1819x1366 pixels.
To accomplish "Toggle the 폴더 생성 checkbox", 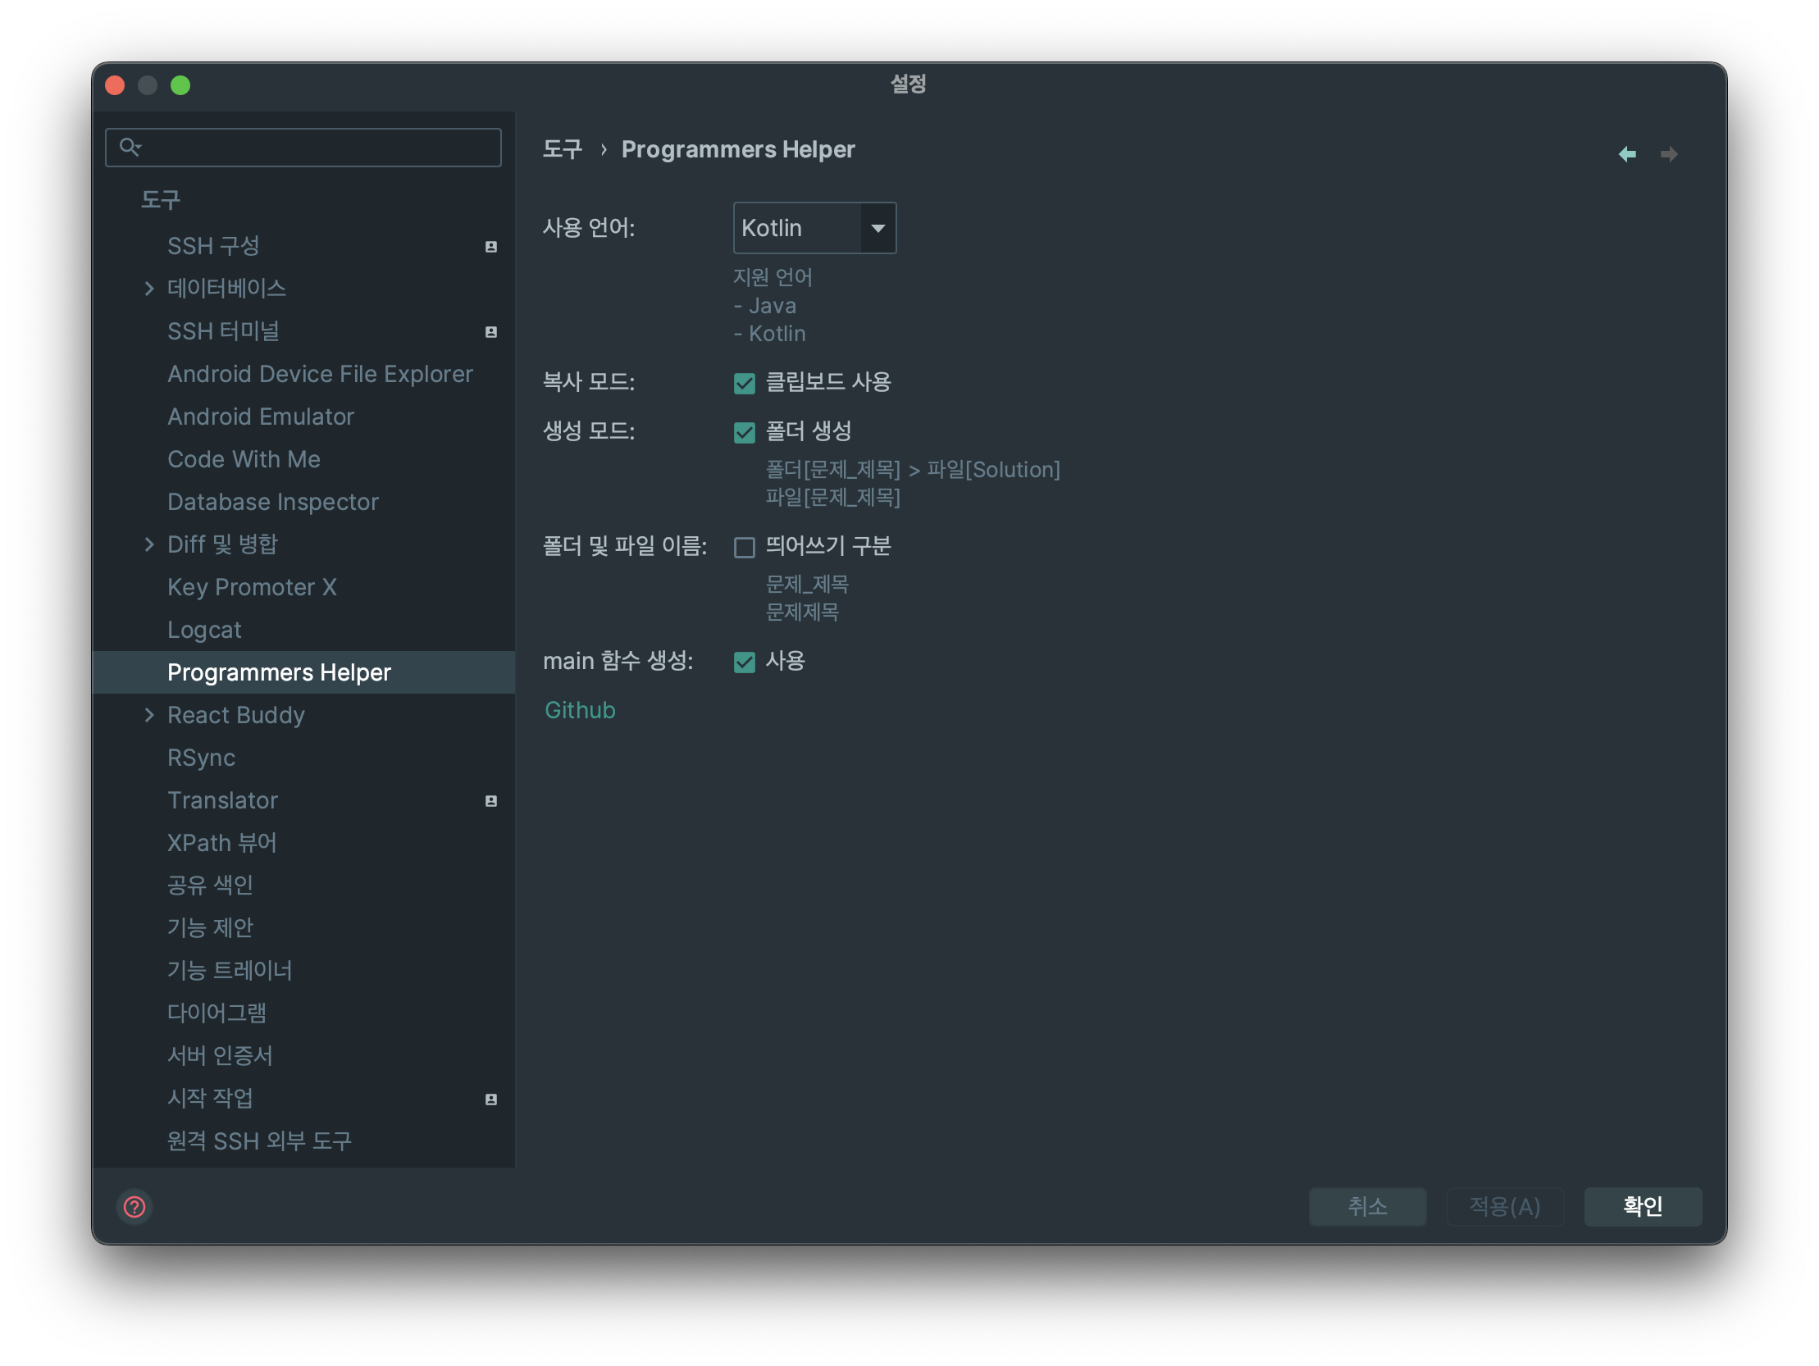I will point(744,433).
